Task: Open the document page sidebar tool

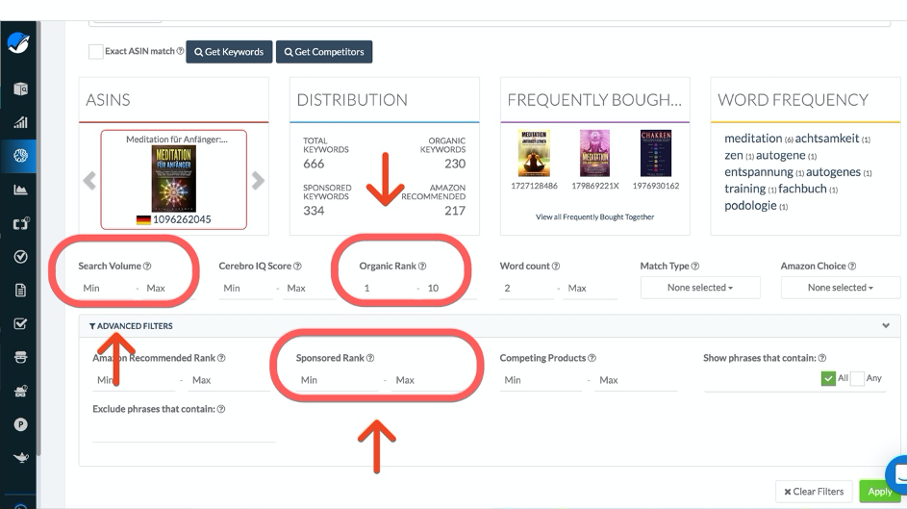Action: coord(20,290)
